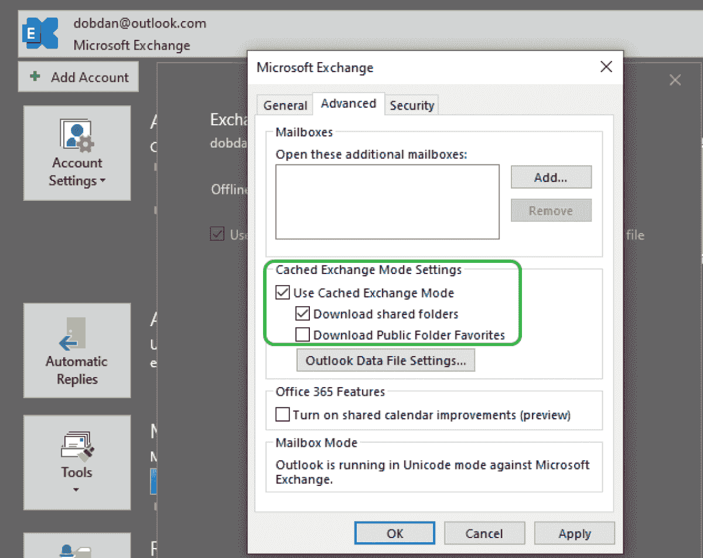Uncheck Download shared folders
Image resolution: width=703 pixels, height=558 pixels.
click(303, 314)
